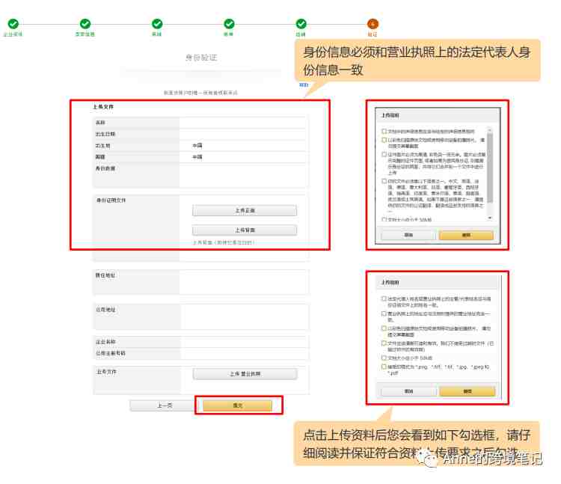Tick the first single-line checkbox in upper dialog

(384, 131)
